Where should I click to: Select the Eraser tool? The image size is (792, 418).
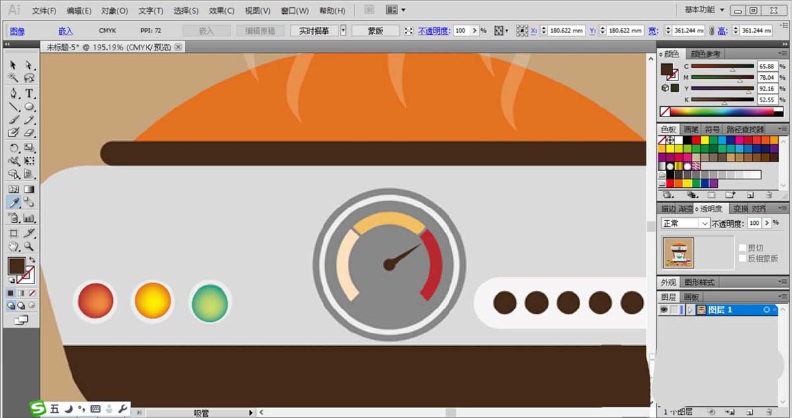pos(29,133)
